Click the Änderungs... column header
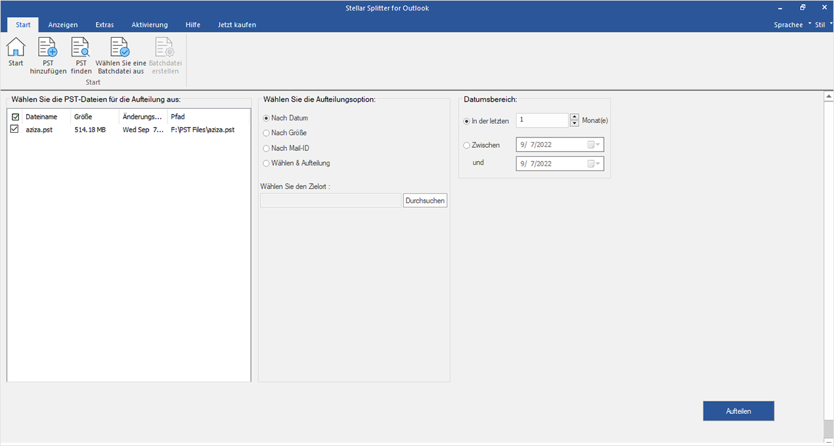The image size is (834, 446). [143, 117]
